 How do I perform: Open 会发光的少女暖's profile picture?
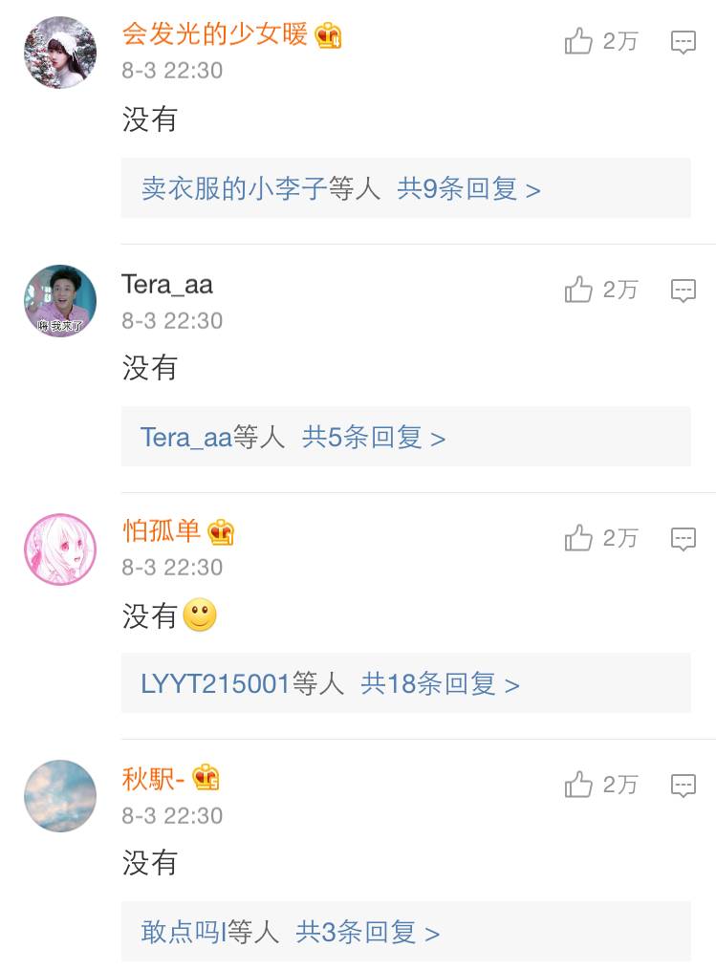pyautogui.click(x=60, y=53)
